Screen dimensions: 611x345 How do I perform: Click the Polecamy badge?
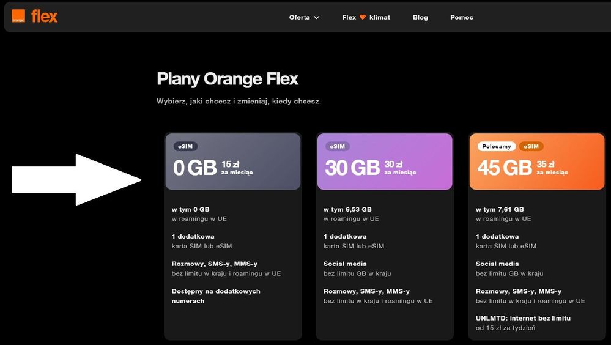pos(496,146)
